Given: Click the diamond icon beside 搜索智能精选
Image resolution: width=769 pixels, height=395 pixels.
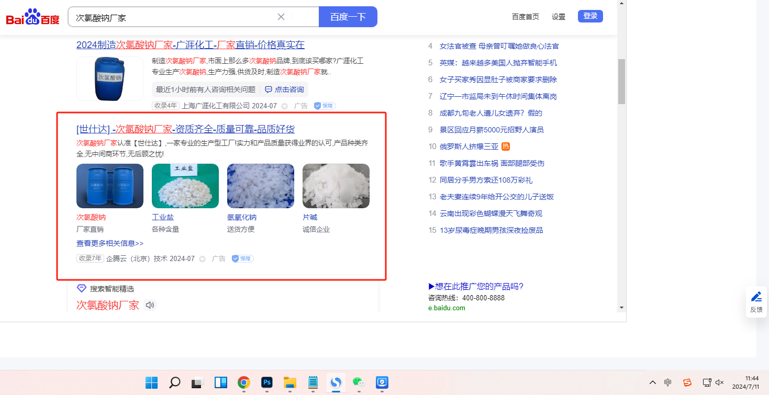Looking at the screenshot, I should click(x=81, y=288).
